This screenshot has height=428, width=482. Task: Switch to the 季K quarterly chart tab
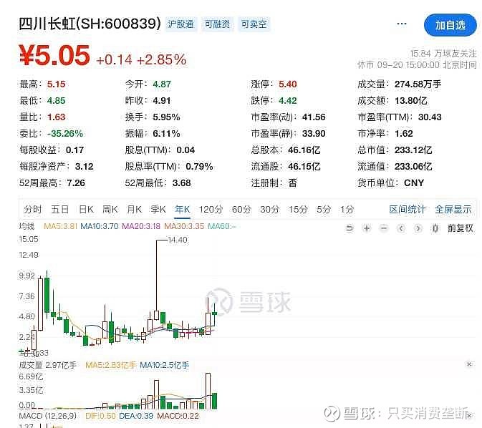point(158,210)
